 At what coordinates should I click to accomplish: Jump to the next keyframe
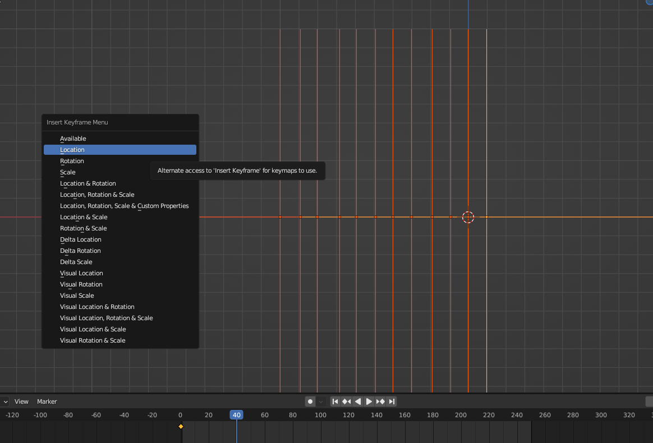pos(380,402)
